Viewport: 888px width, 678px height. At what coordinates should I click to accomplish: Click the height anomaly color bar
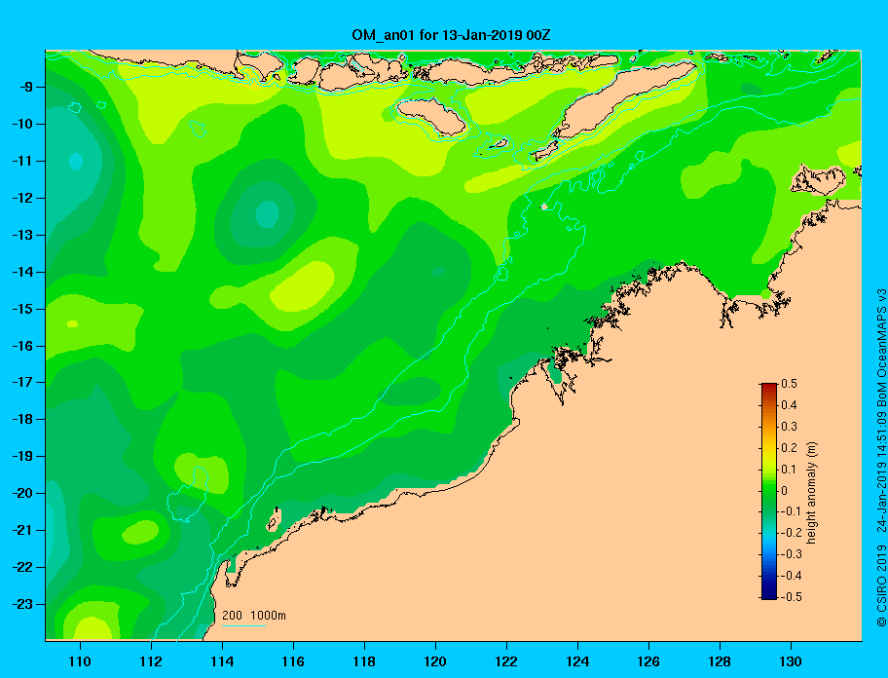point(769,491)
